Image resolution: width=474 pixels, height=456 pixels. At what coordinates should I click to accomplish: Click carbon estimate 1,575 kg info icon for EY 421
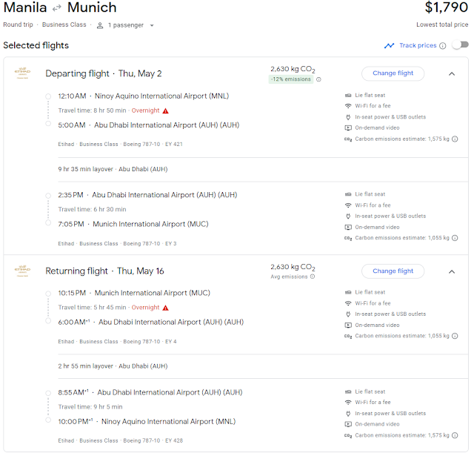tap(455, 139)
